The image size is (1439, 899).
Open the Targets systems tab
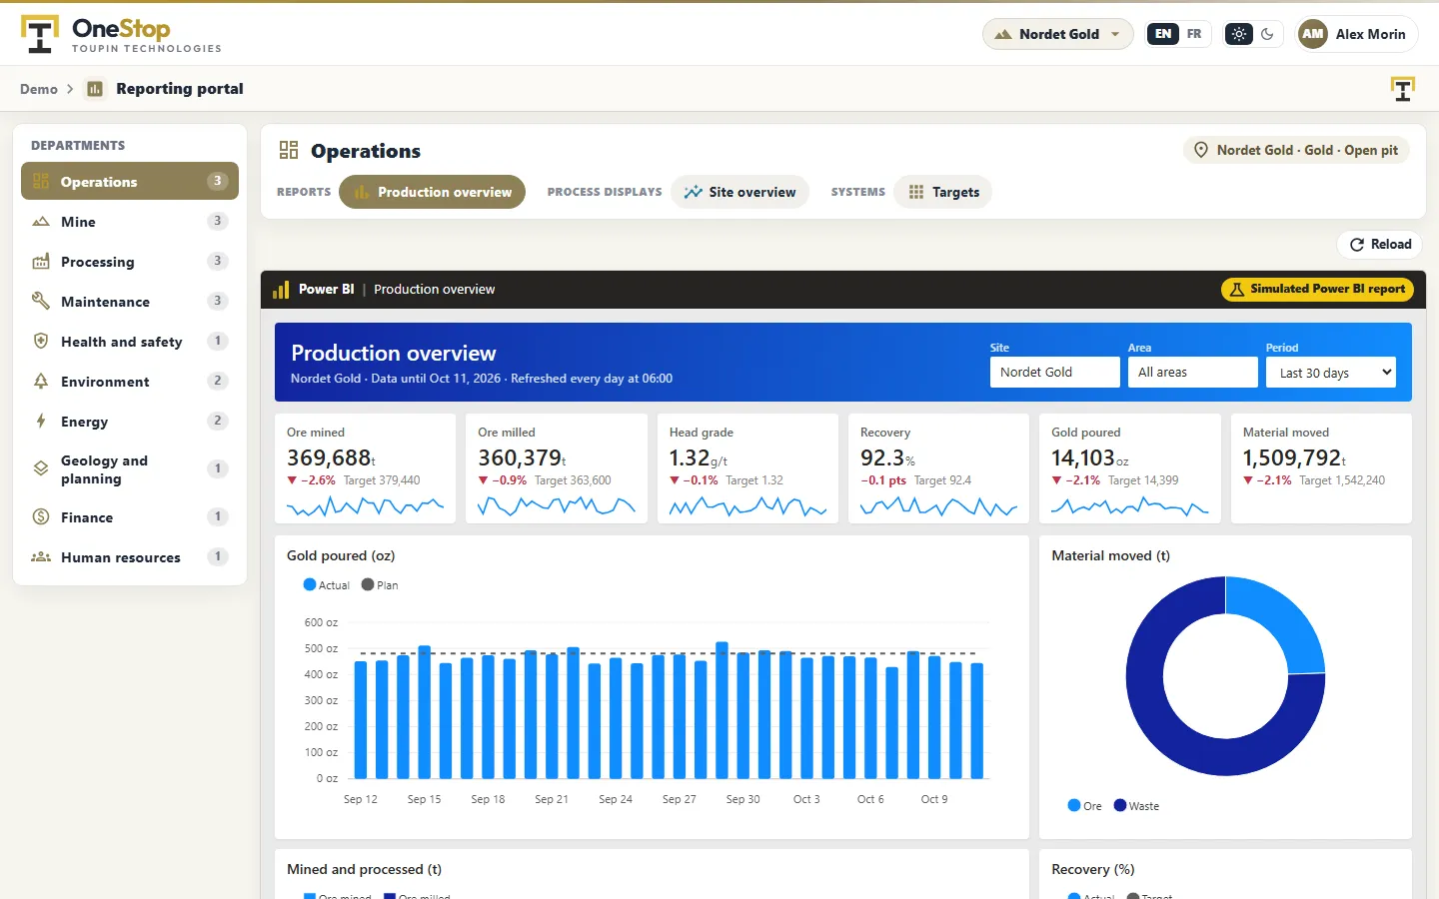943,192
